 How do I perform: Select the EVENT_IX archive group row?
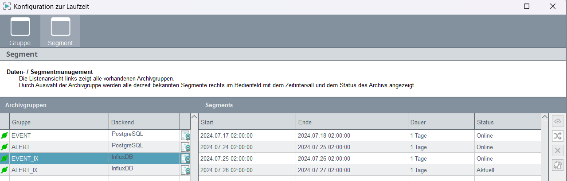point(95,158)
